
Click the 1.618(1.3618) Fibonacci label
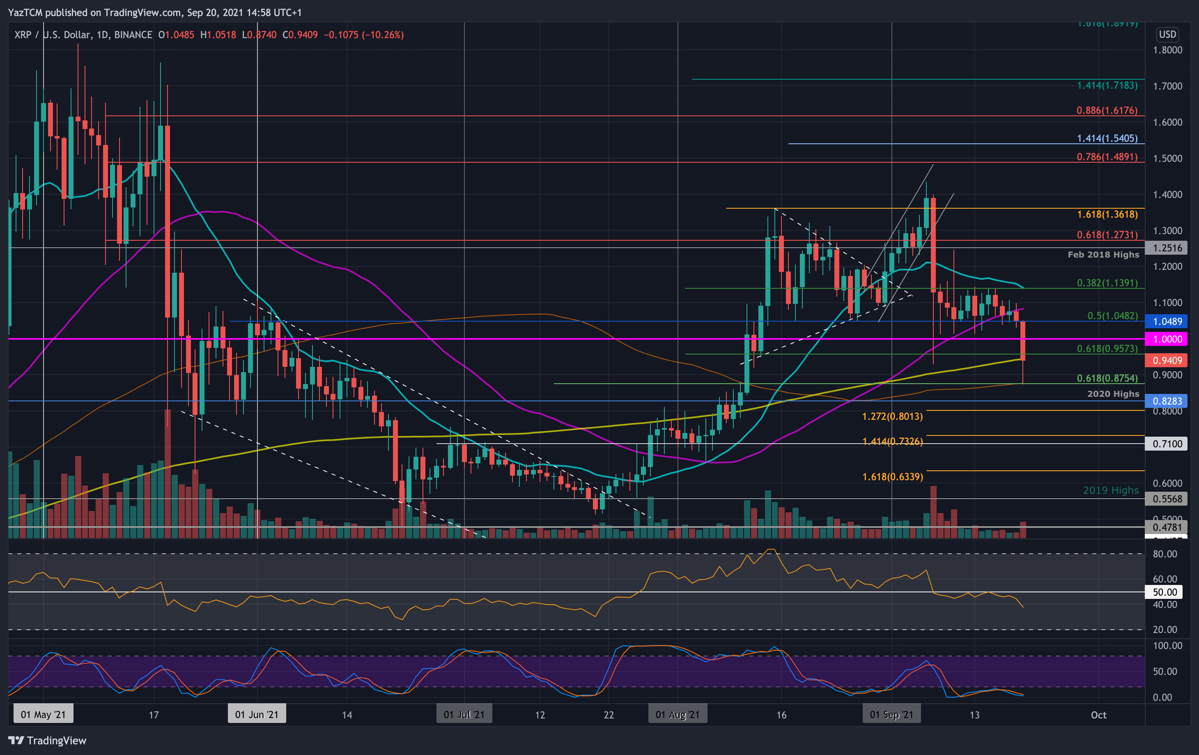click(1107, 215)
